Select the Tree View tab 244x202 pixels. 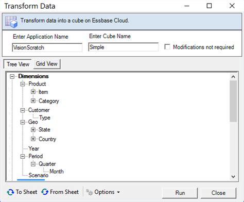coord(18,64)
